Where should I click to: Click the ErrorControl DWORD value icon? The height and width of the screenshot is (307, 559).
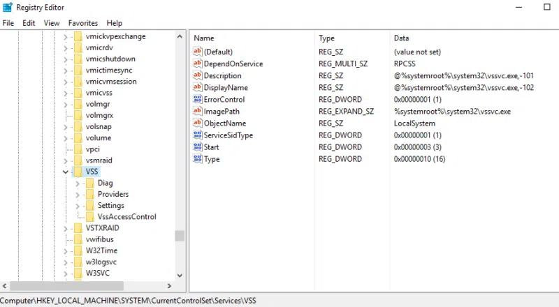198,99
